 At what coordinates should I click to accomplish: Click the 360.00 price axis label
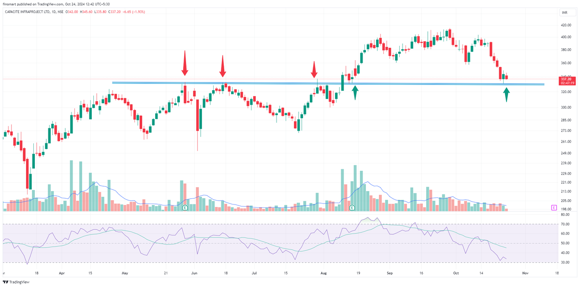pyautogui.click(x=565, y=63)
